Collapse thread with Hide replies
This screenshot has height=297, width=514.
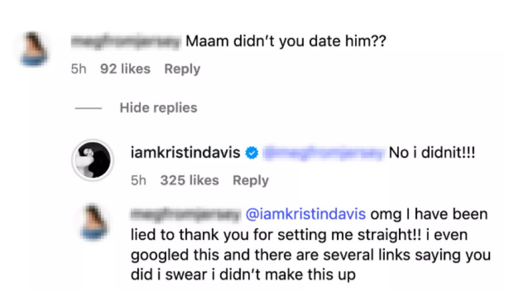click(158, 108)
